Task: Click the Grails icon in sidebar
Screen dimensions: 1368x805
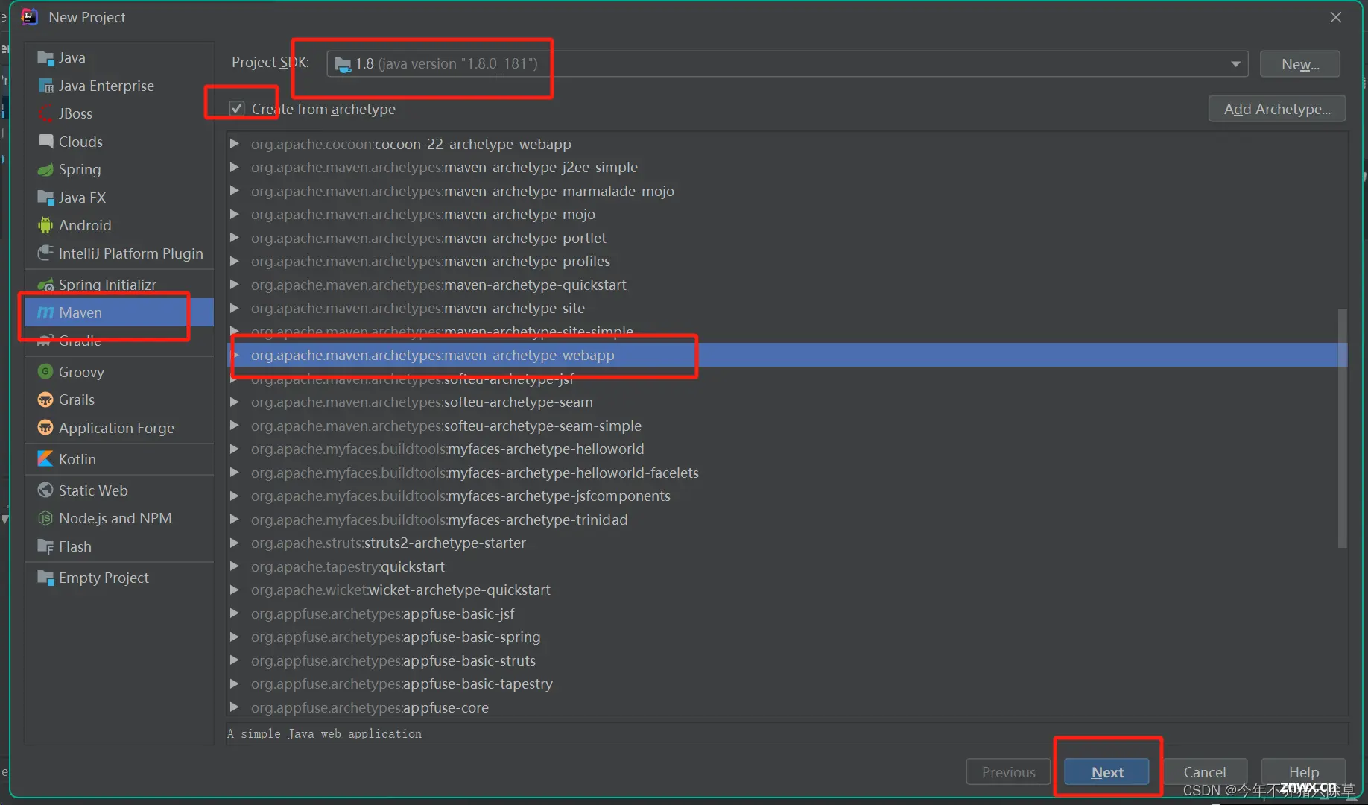Action: (45, 400)
